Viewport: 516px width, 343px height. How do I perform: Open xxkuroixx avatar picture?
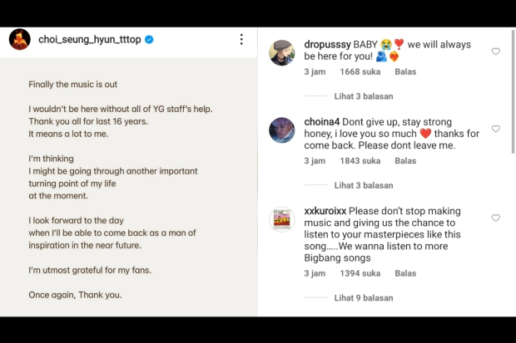click(282, 219)
